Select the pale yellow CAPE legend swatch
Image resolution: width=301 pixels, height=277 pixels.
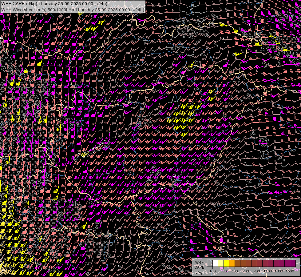pyautogui.click(x=221, y=263)
